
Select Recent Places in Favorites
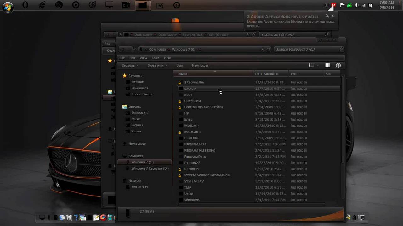[141, 94]
